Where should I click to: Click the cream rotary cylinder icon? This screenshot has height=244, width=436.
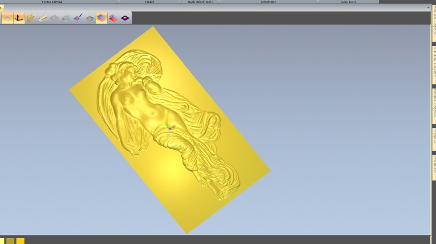point(42,18)
